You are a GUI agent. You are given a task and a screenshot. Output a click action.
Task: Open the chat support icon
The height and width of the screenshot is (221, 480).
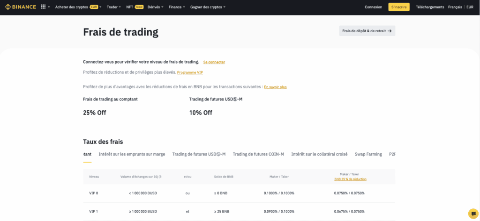[x=472, y=213]
